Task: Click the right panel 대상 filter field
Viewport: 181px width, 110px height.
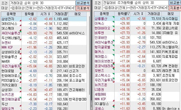Action: tap(135, 8)
